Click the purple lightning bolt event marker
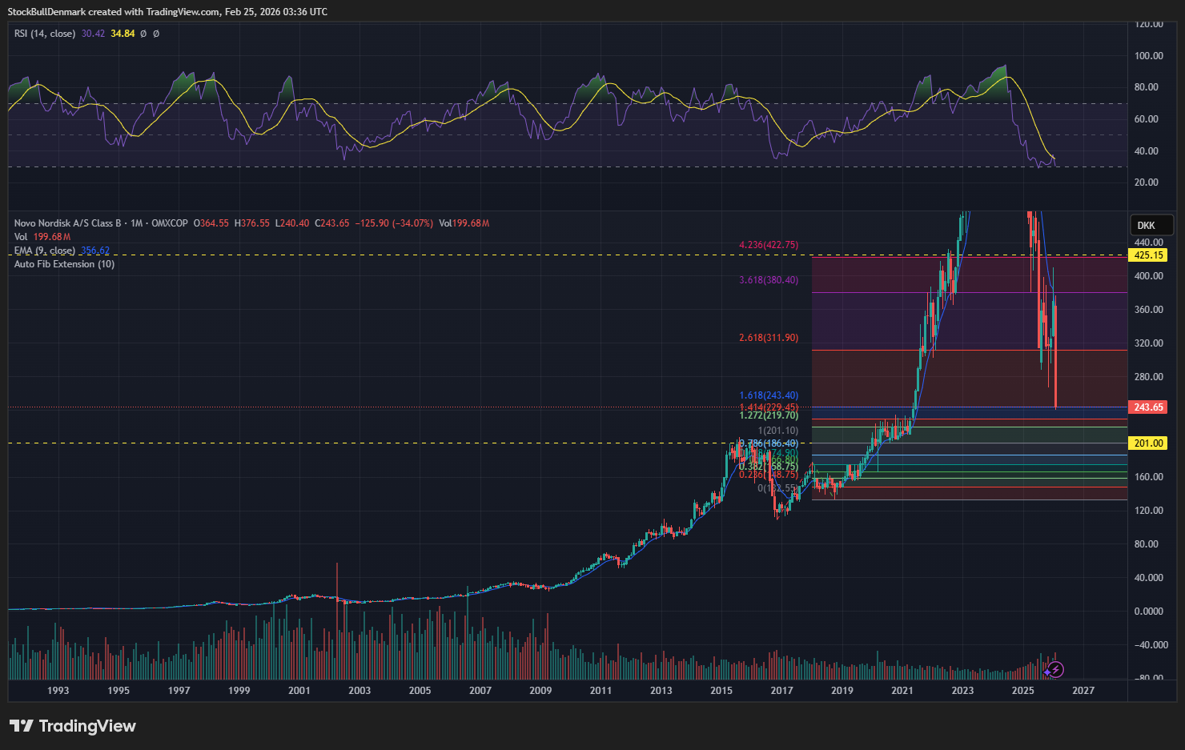The width and height of the screenshot is (1185, 750). tap(1056, 669)
